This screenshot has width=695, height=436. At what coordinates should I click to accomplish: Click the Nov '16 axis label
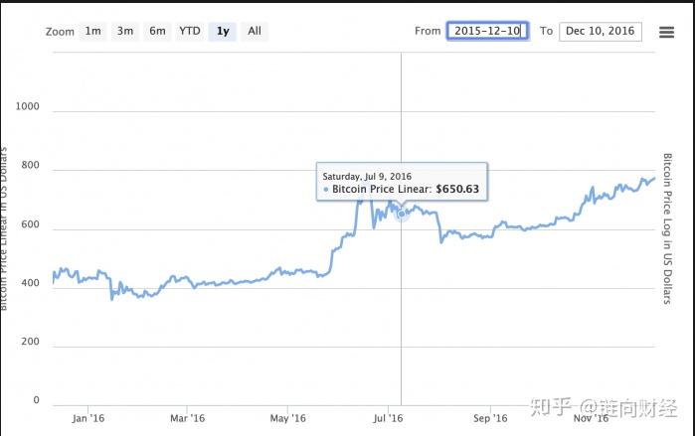pos(591,418)
